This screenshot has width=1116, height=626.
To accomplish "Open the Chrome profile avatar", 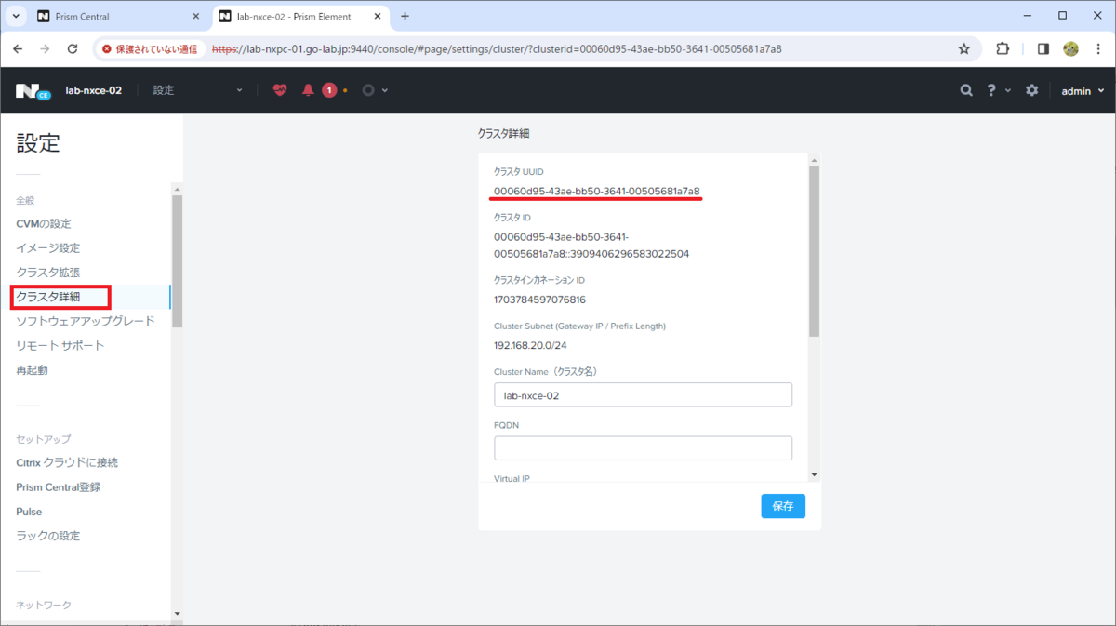I will pos(1070,49).
